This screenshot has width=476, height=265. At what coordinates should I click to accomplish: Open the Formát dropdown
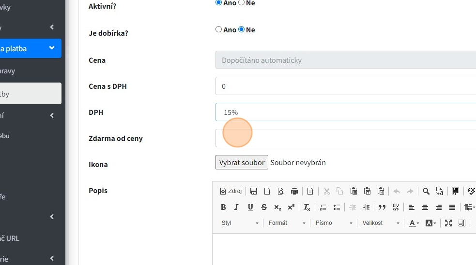tap(287, 223)
